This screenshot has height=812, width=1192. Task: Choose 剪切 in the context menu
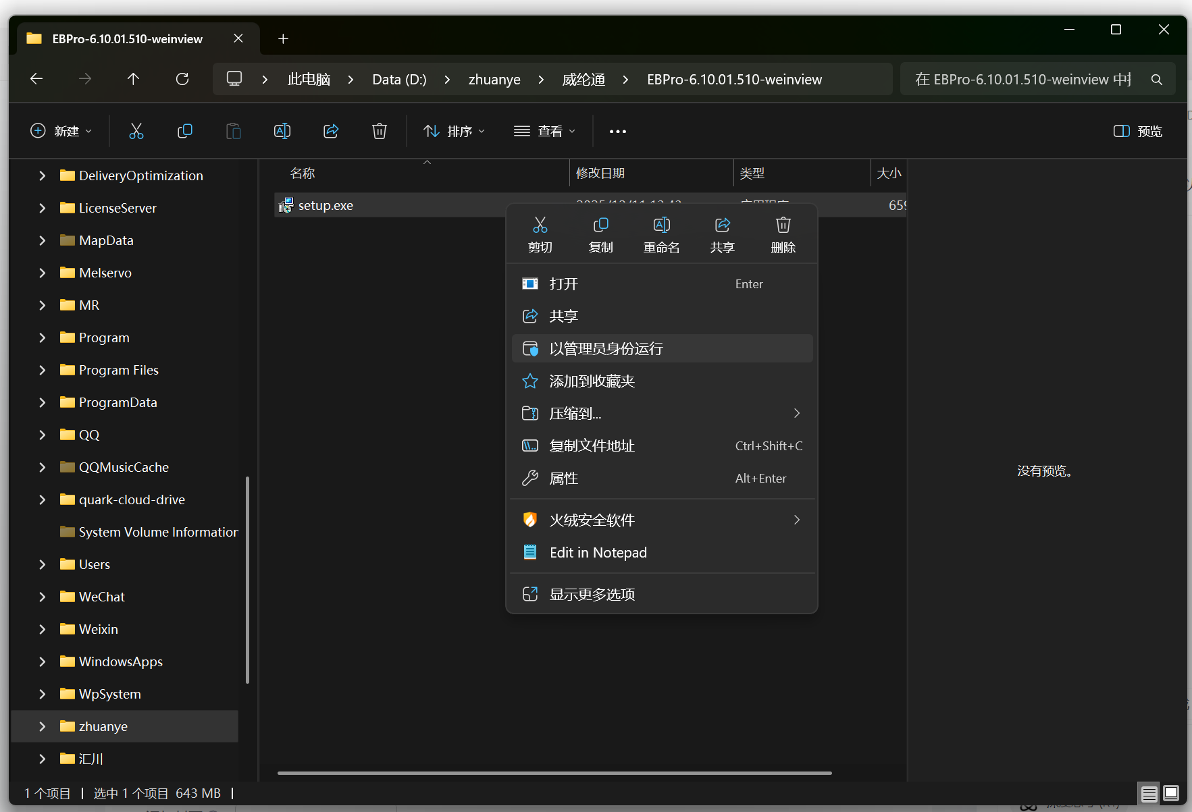pyautogui.click(x=540, y=235)
